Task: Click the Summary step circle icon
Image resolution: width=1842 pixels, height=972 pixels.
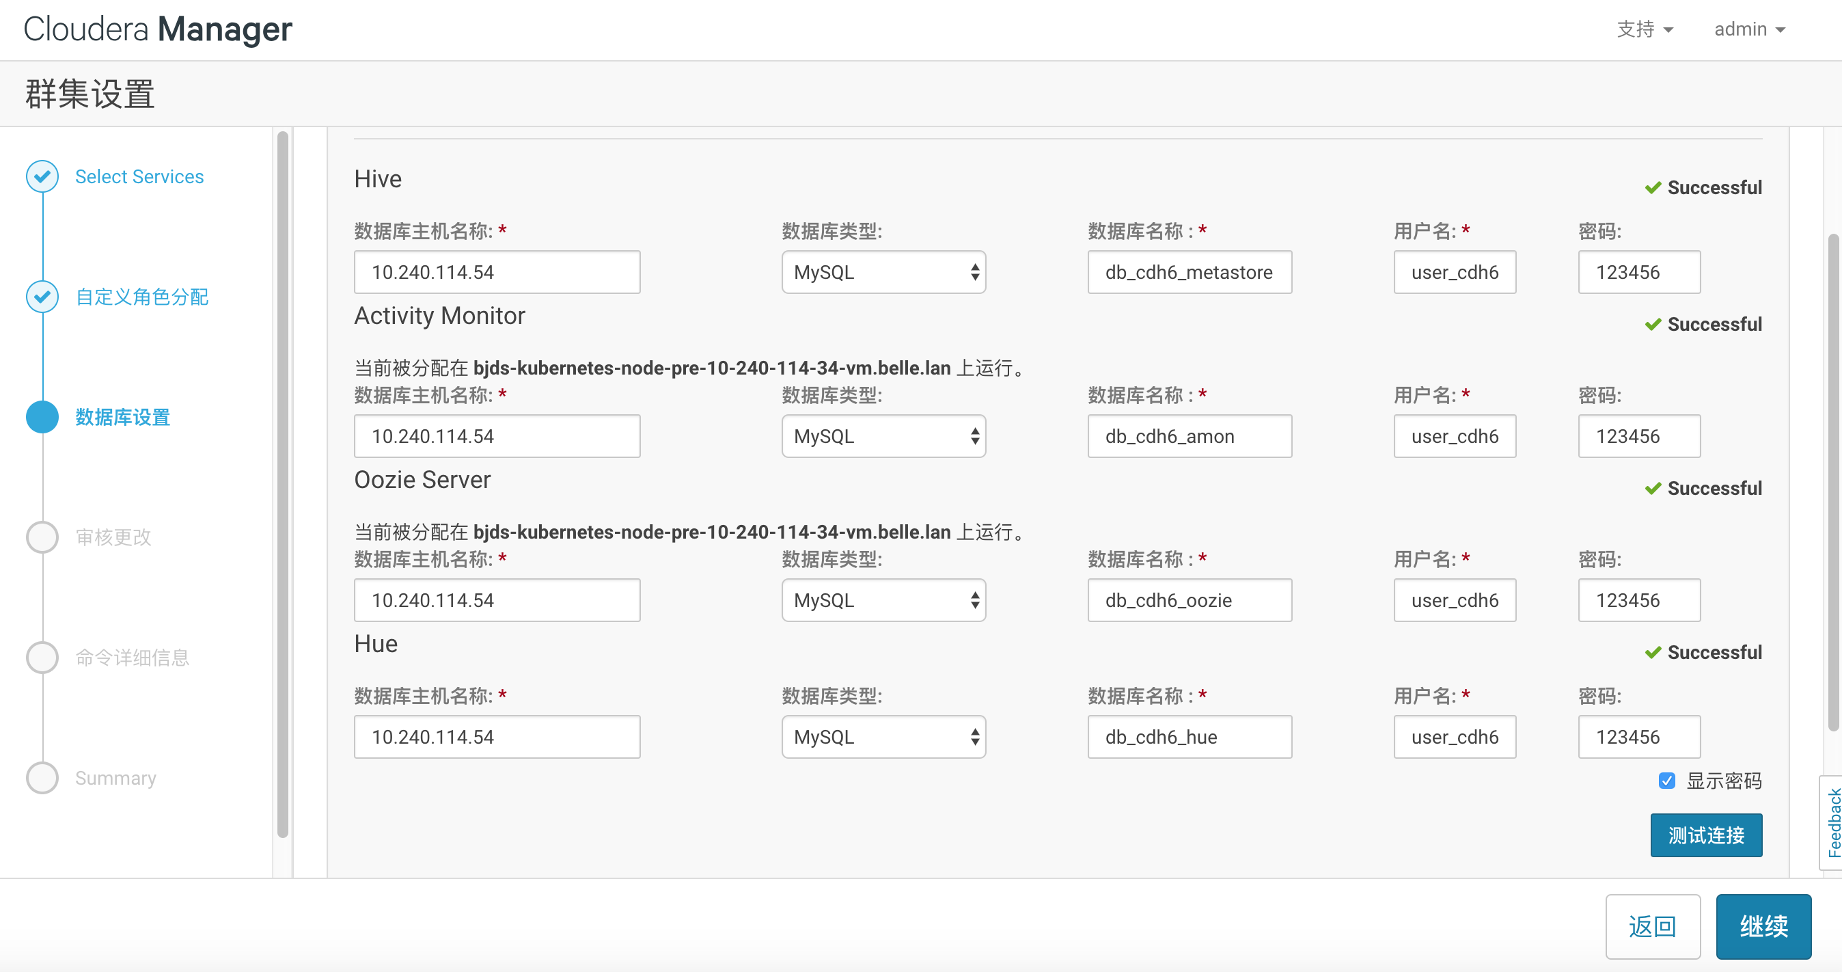Action: [x=42, y=776]
